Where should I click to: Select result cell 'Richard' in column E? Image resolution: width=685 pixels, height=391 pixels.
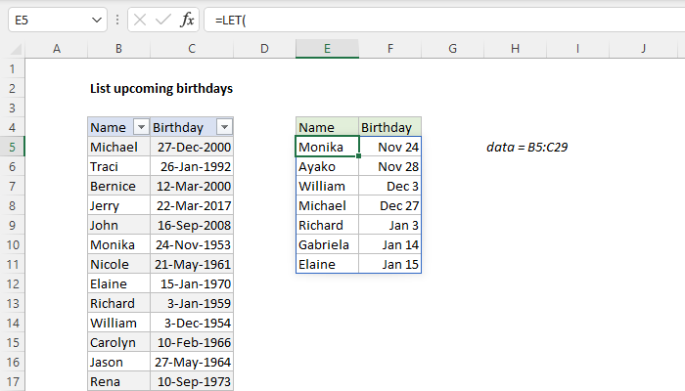click(327, 225)
